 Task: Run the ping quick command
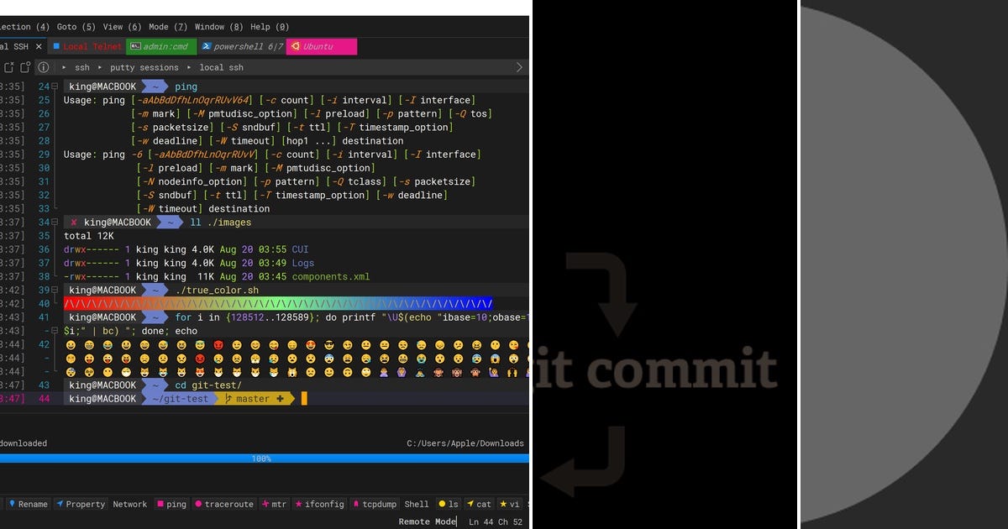pos(171,504)
